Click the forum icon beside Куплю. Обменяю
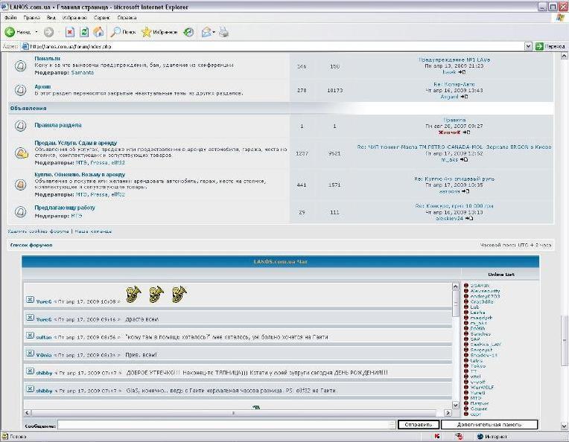569x442 pixels. (x=20, y=185)
